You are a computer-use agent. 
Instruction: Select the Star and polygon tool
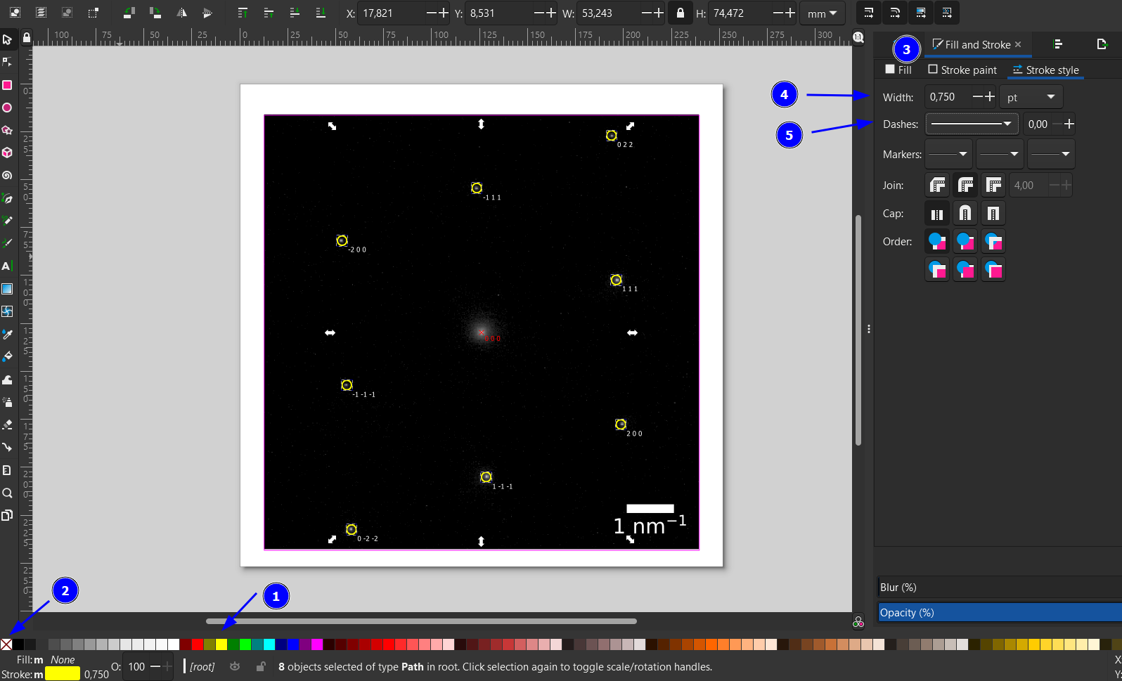coord(7,130)
